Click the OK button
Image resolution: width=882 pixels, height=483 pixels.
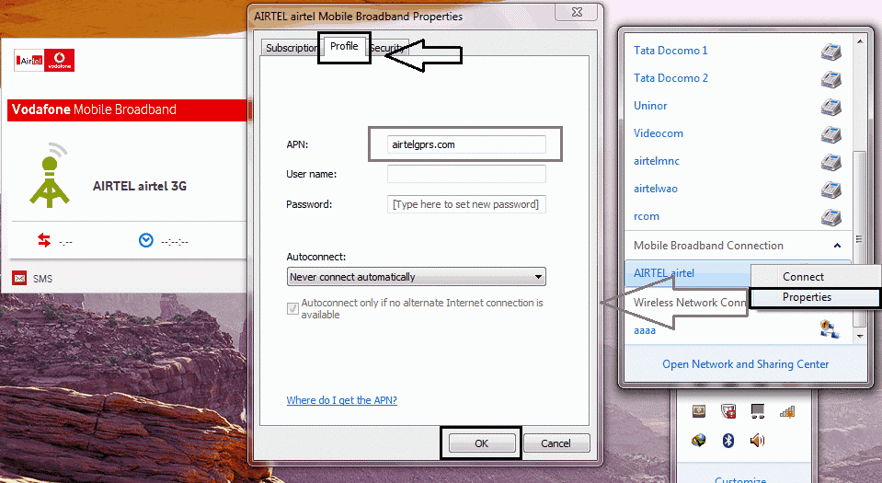tap(482, 443)
